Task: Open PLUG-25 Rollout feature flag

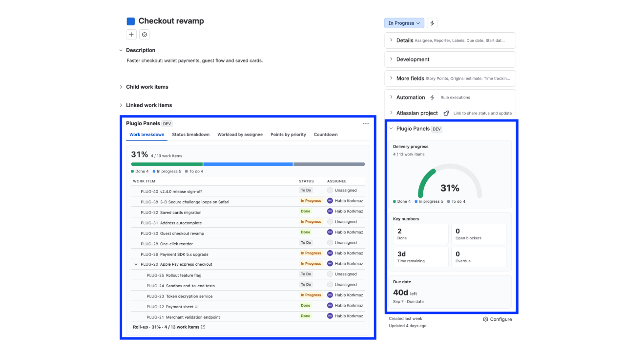Action: (174, 275)
